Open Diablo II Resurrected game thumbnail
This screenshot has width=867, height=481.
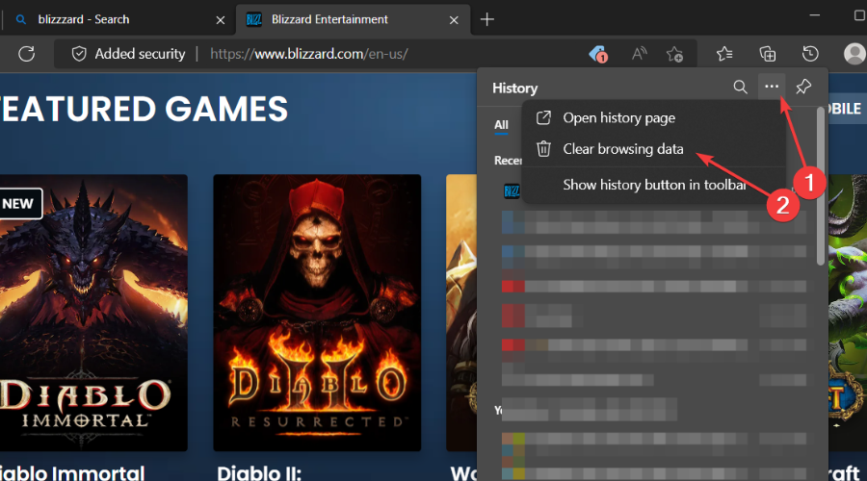[x=317, y=308]
